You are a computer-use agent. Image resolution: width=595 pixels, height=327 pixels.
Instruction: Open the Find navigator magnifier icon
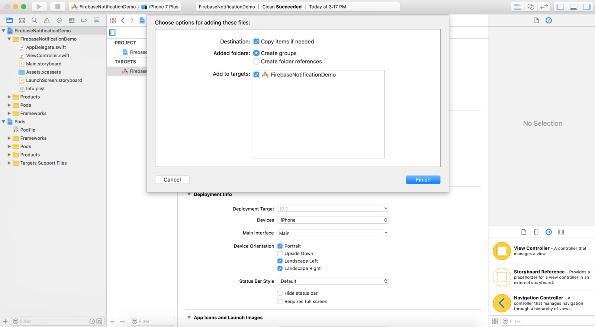[34, 20]
